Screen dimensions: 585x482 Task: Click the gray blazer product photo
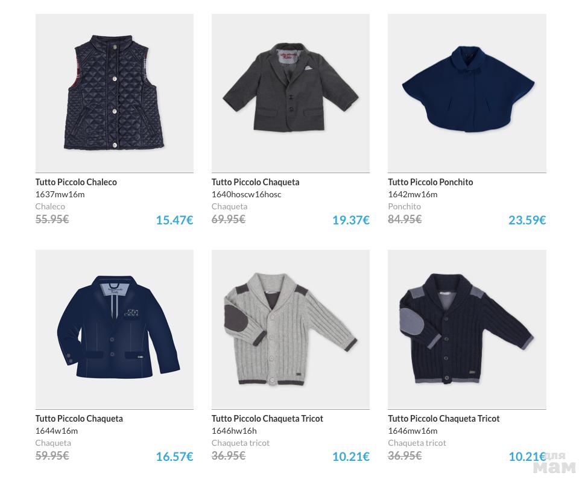point(291,93)
